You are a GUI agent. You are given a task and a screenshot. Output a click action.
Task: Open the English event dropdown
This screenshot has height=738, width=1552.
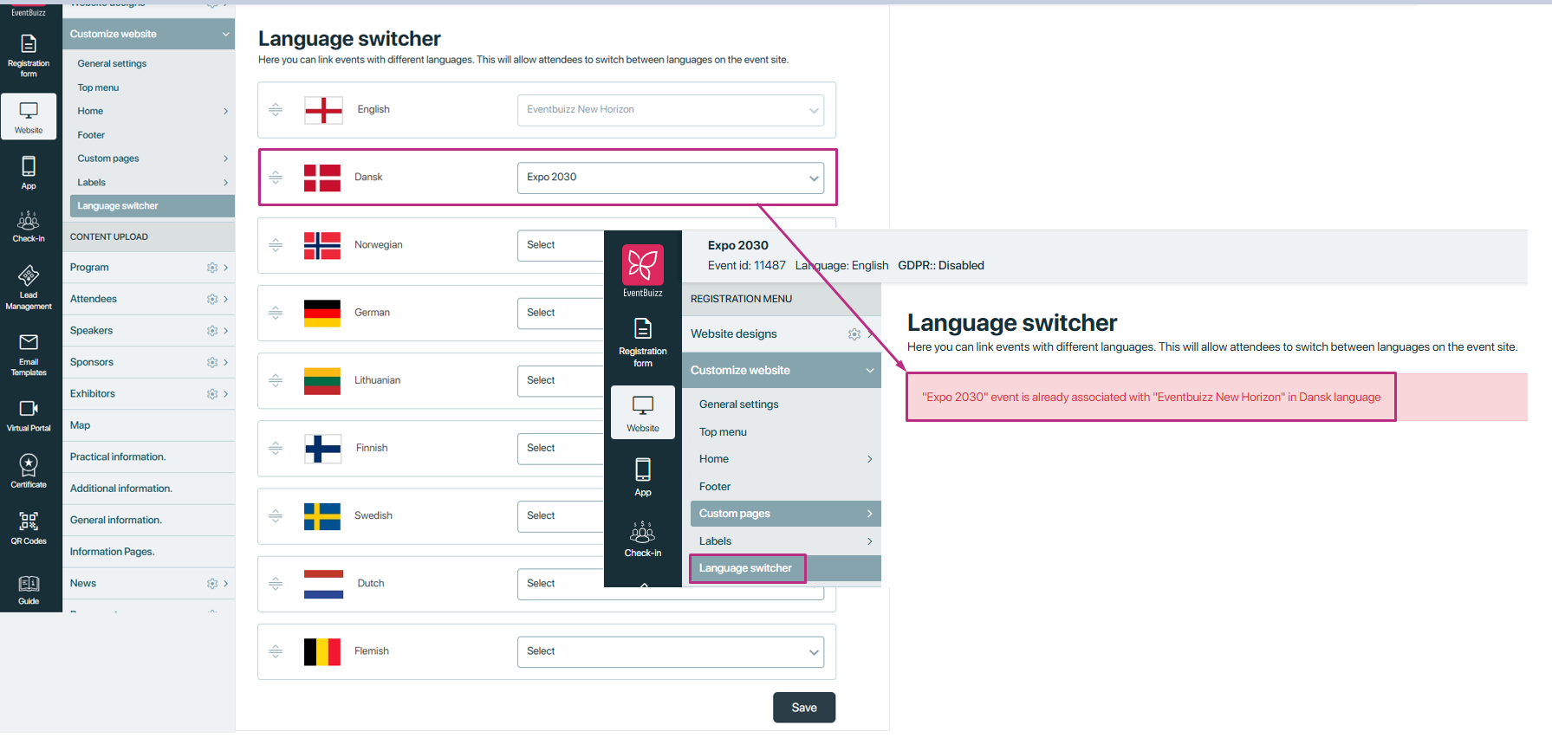[671, 110]
